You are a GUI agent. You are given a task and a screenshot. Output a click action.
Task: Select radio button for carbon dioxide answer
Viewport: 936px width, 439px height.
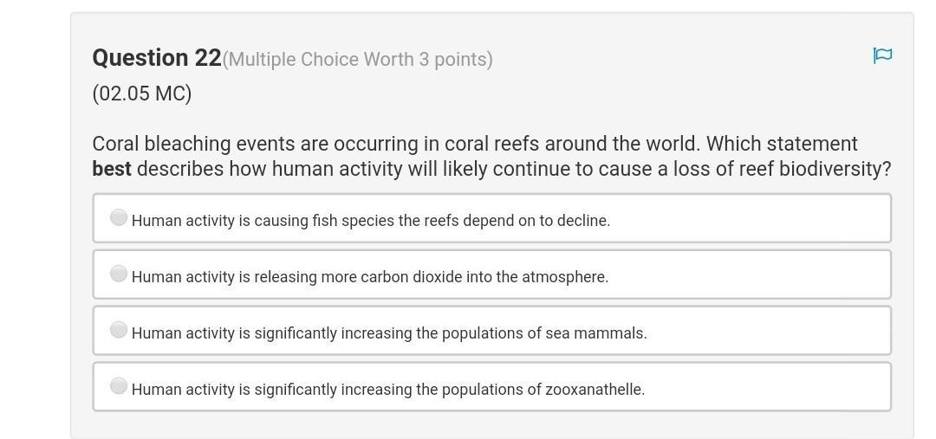coord(119,274)
